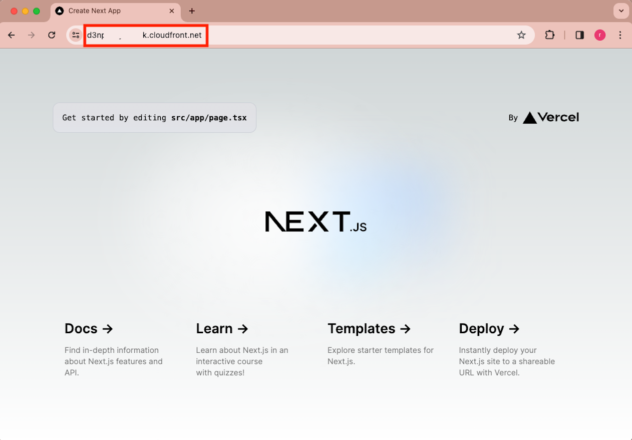Click the side panel icon in the toolbar
632x440 pixels.
579,35
